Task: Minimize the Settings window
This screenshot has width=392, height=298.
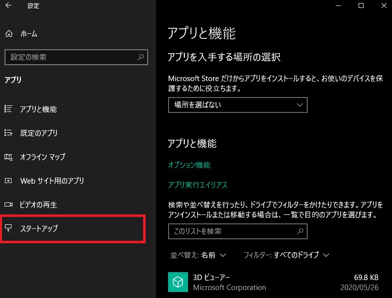Action: 338,5
